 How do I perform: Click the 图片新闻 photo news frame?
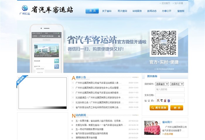coord(43,93)
